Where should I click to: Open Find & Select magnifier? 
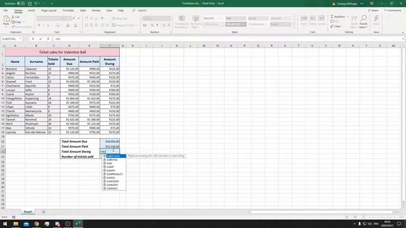tap(363, 21)
